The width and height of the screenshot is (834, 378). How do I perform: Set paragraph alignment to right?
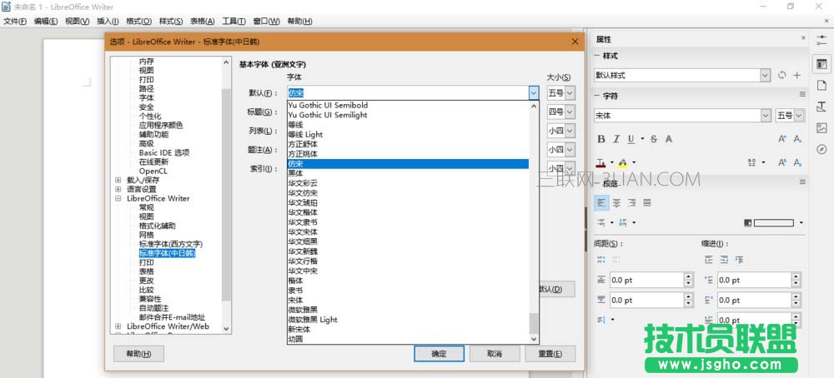[x=632, y=202]
